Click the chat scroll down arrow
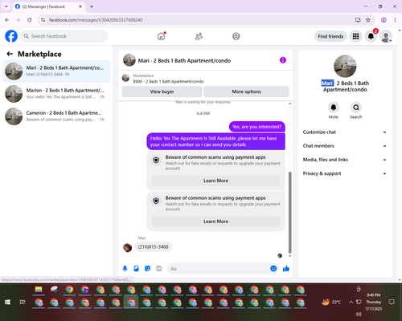Image resolution: width=402 pixels, height=321 pixels. (x=289, y=256)
